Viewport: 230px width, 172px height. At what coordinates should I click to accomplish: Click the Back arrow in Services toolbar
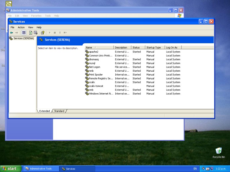coord(11,33)
